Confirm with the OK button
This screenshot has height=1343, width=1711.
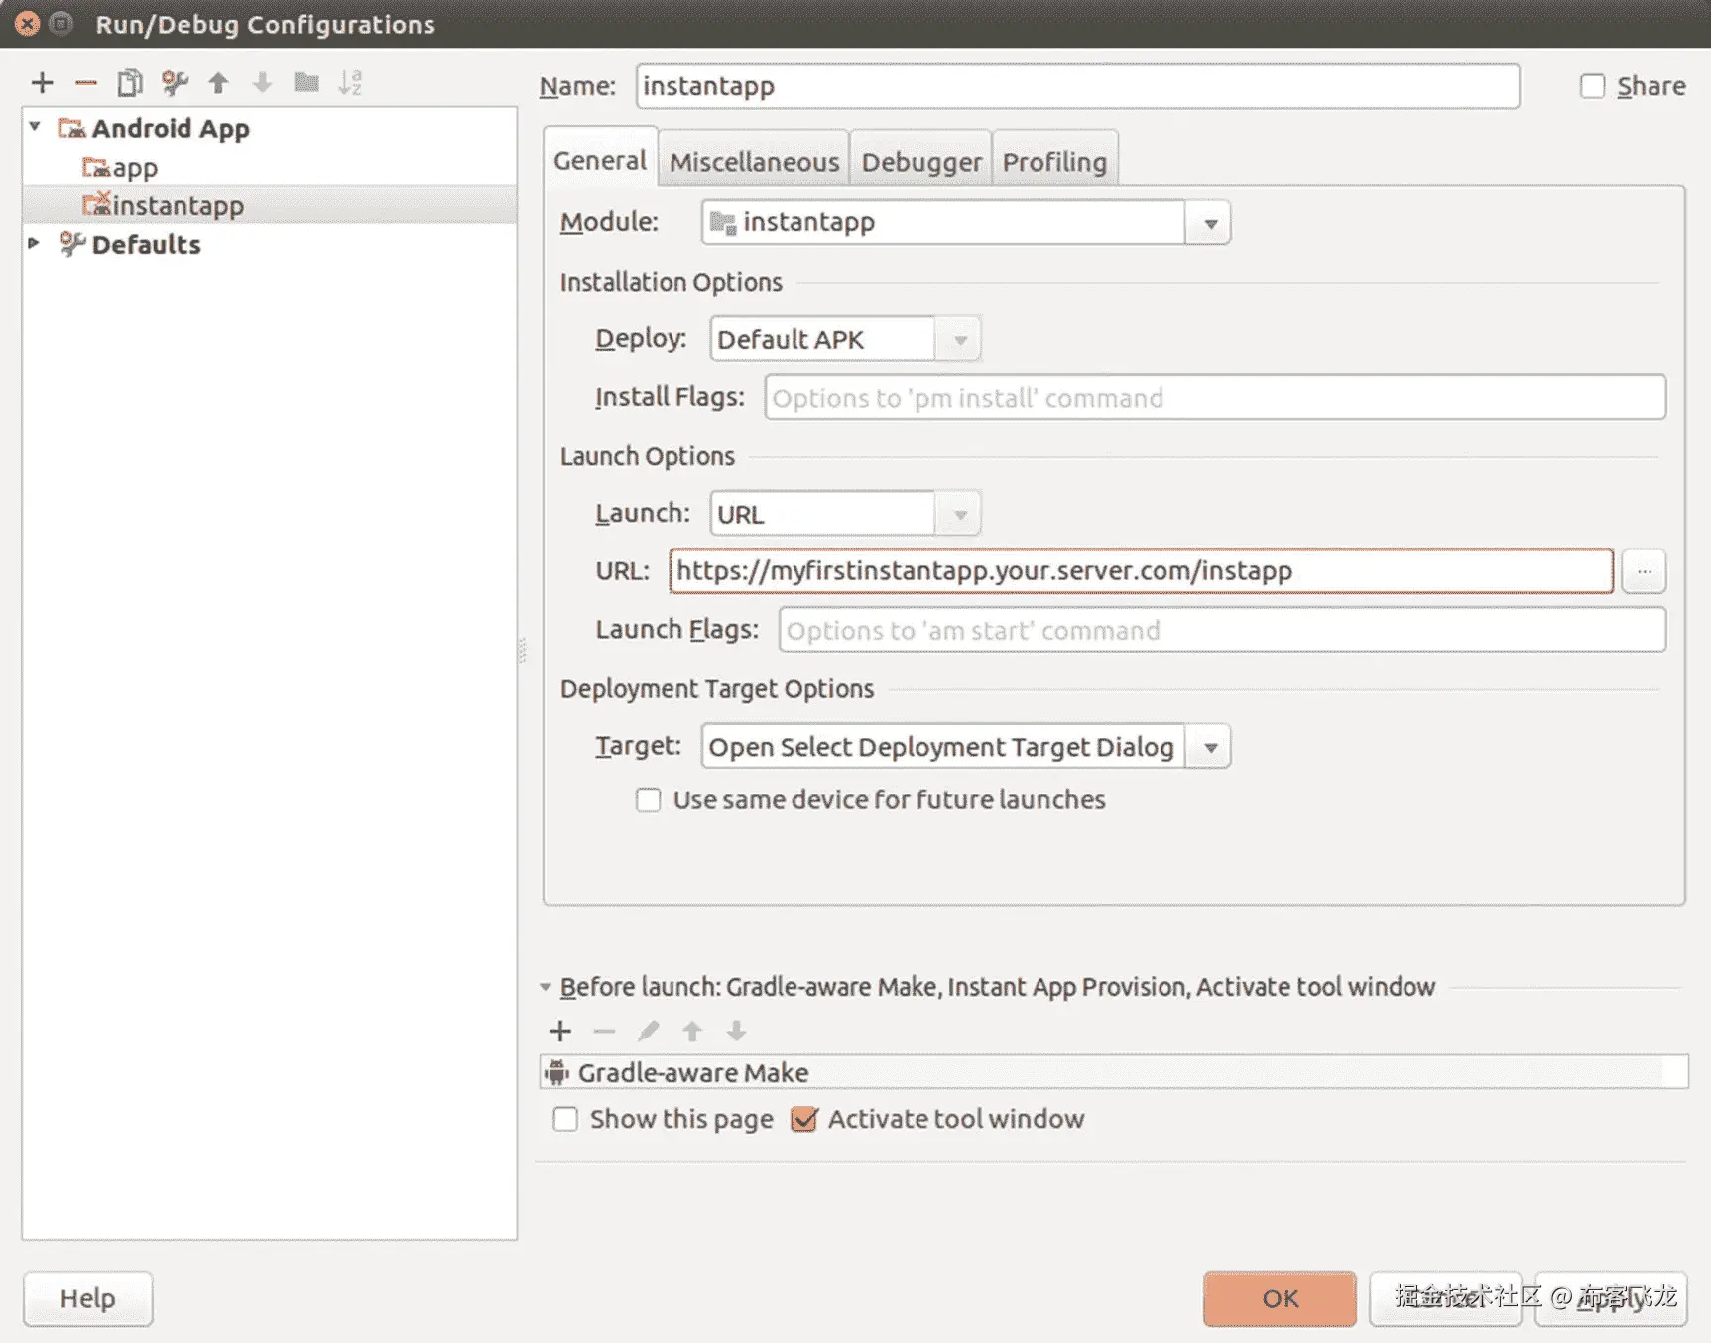click(1280, 1298)
